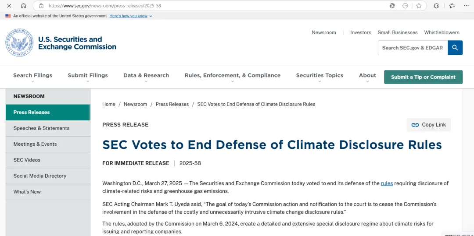Click the SEC seal logo
474x236 pixels.
pyautogui.click(x=19, y=42)
